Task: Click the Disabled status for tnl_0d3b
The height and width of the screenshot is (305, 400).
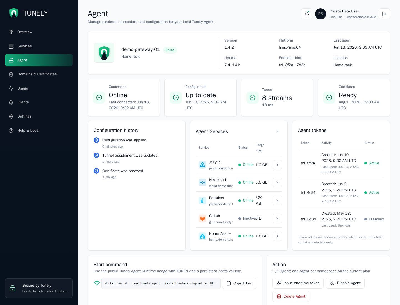Action: (x=374, y=219)
